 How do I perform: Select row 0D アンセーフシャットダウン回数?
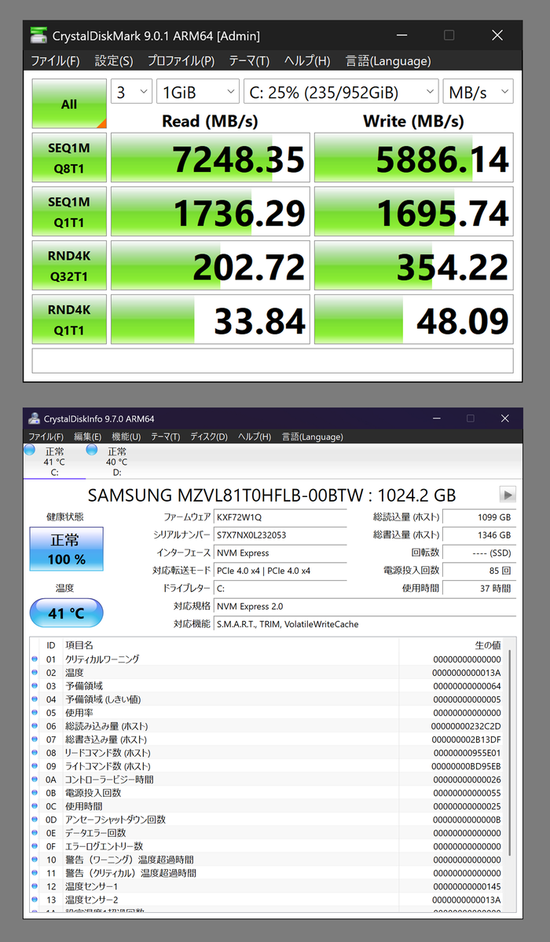click(x=267, y=820)
